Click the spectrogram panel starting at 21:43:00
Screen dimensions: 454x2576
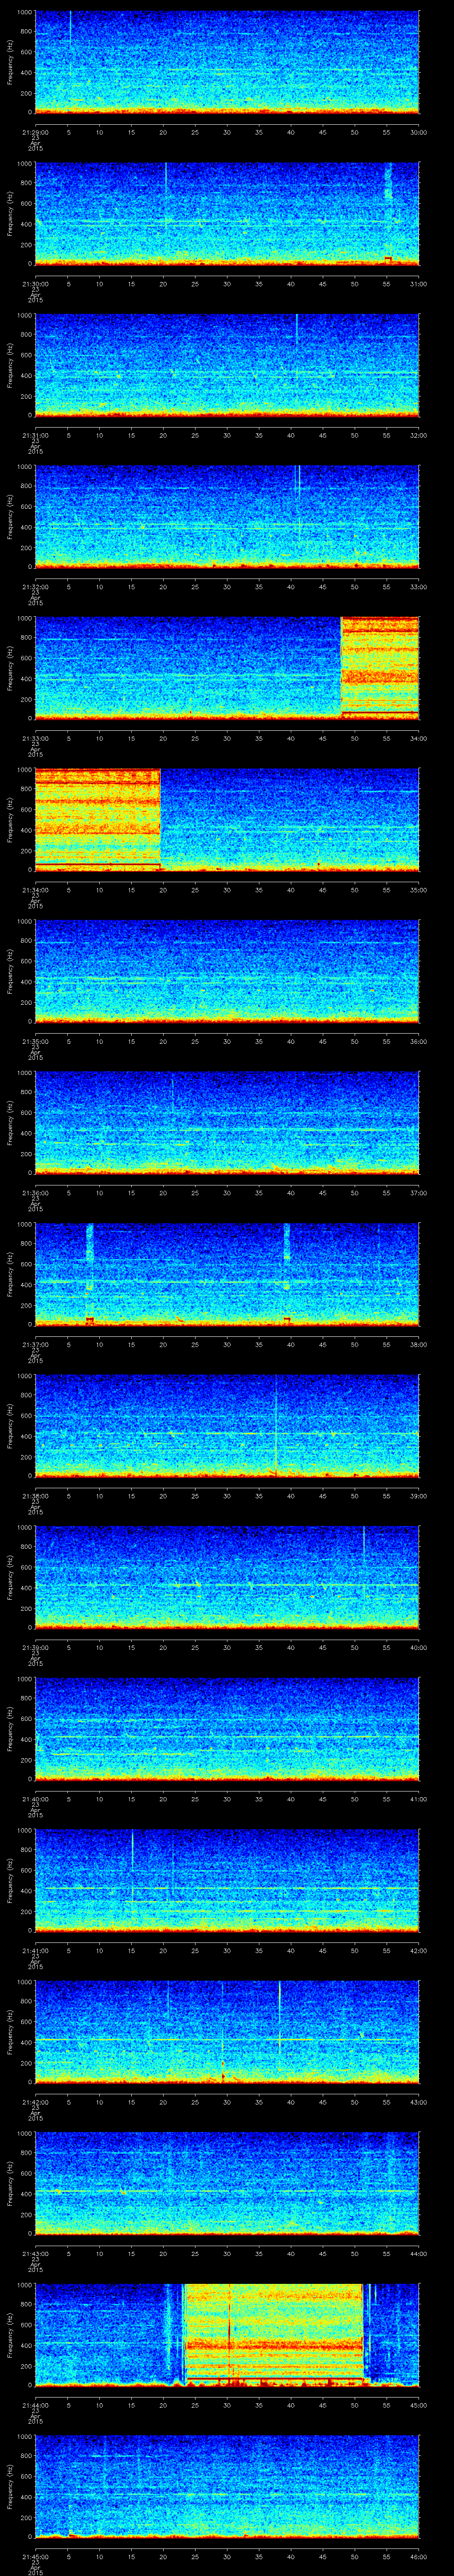227,2183
